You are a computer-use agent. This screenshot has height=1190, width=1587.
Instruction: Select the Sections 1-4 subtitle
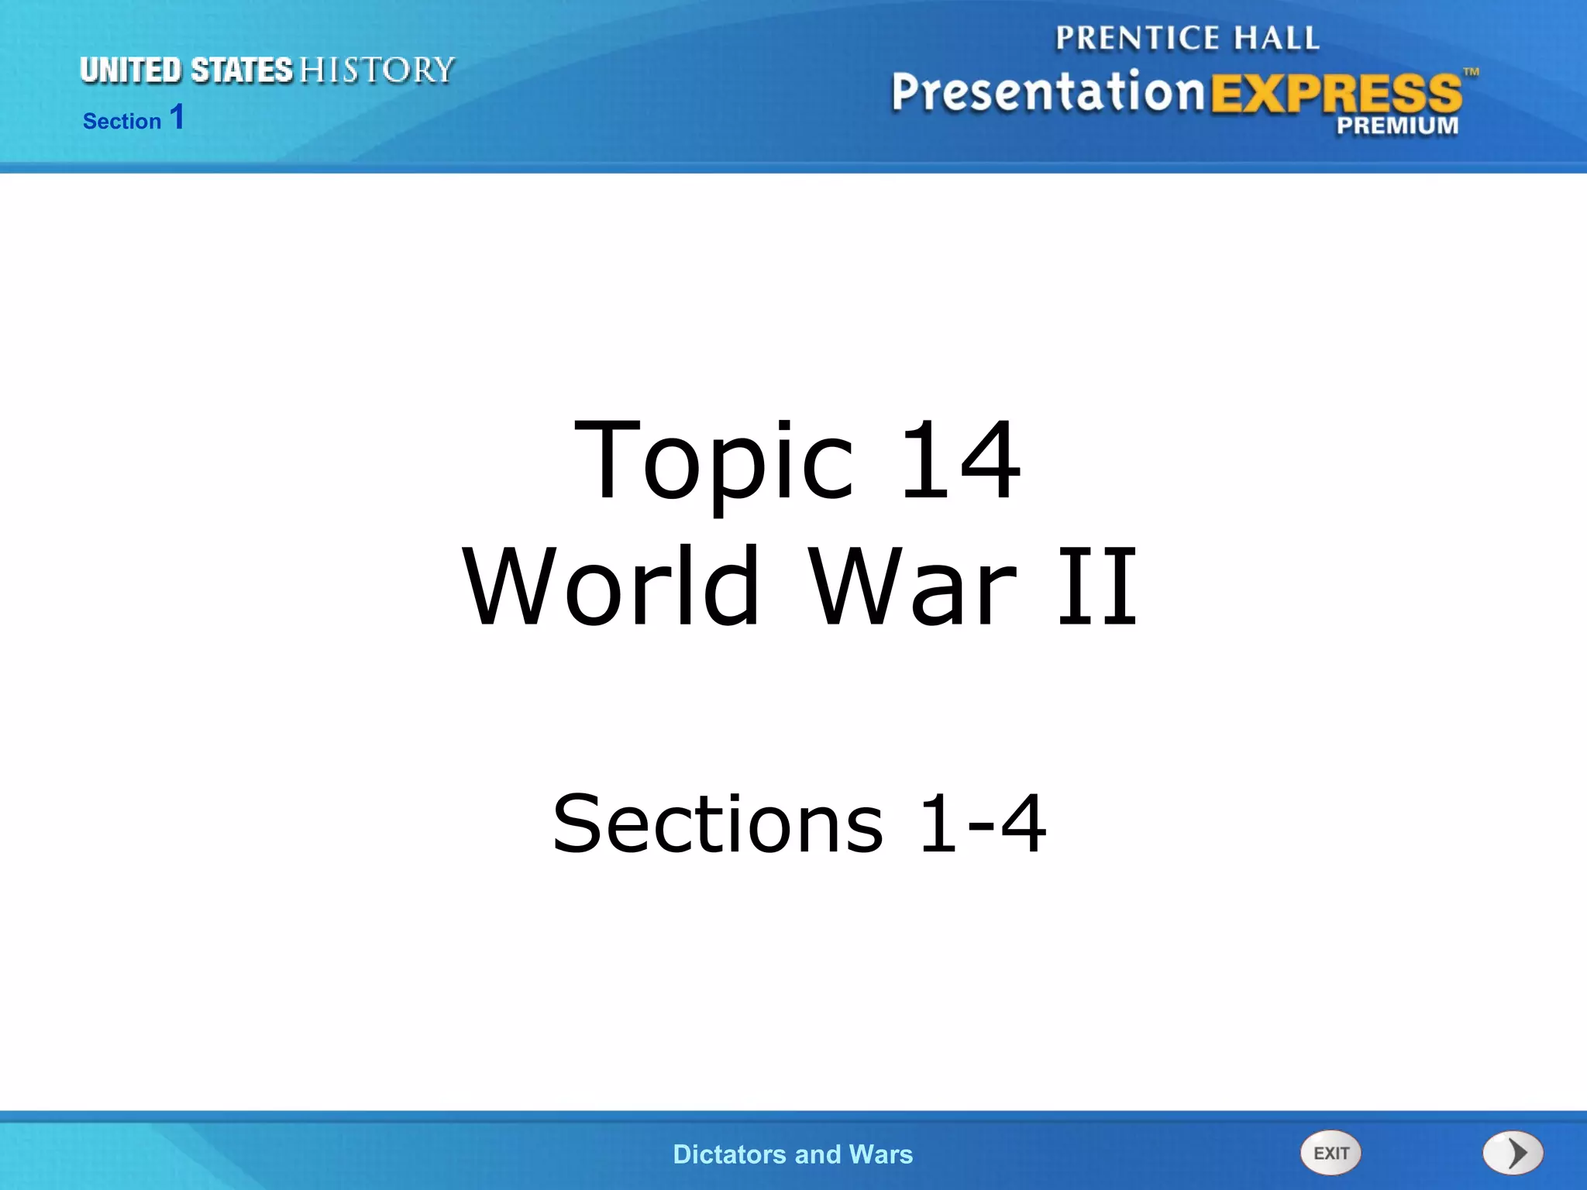point(799,824)
